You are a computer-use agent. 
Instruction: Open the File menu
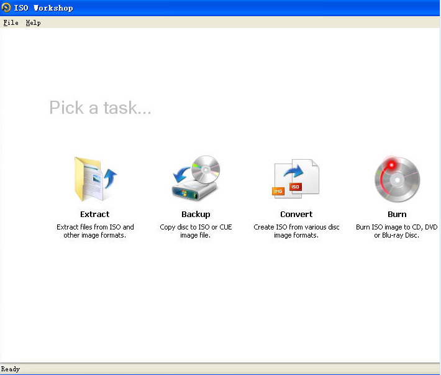coord(11,22)
